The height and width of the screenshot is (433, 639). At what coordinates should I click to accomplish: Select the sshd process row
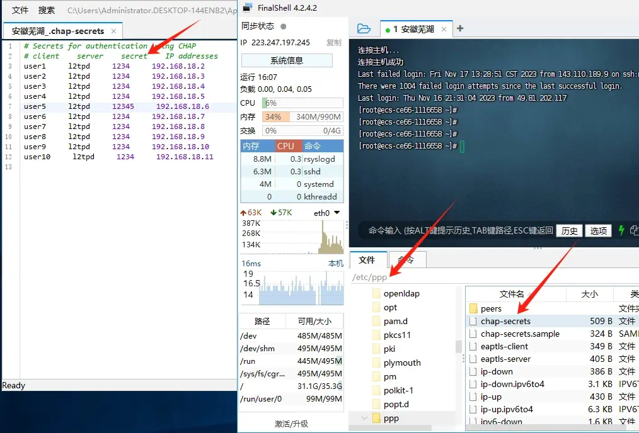pos(292,171)
